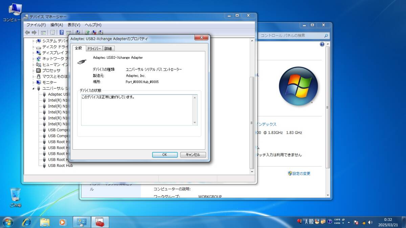Switch to Control Panel taskbar button
Screen dimensions: 406x228
(x=82, y=222)
